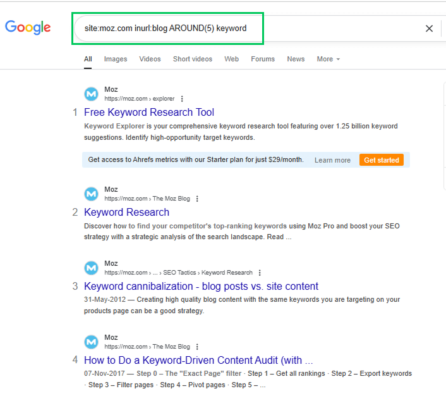Open the Forums tab

pyautogui.click(x=263, y=59)
